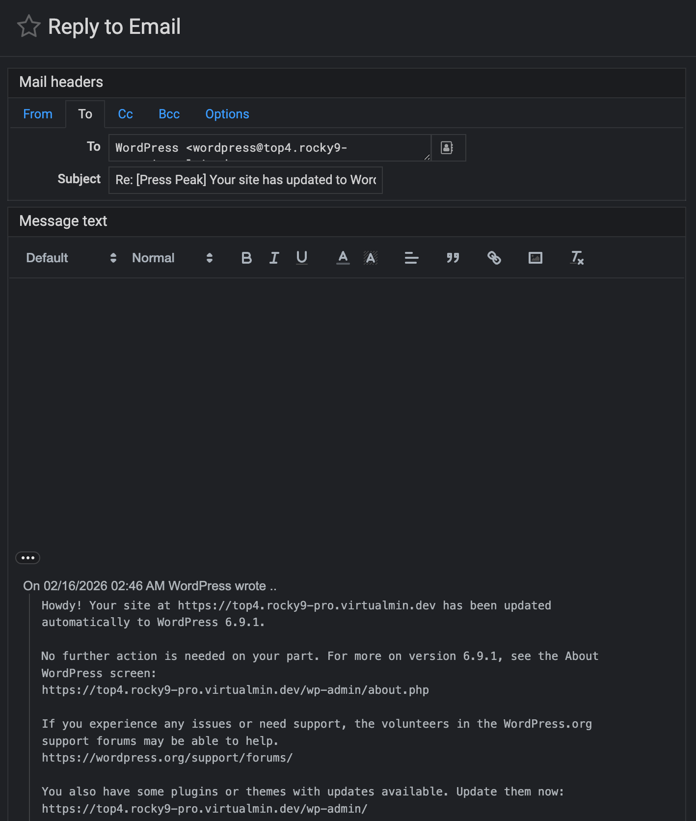Star the Reply to Email page
Screen dimensions: 696x821
click(x=28, y=27)
